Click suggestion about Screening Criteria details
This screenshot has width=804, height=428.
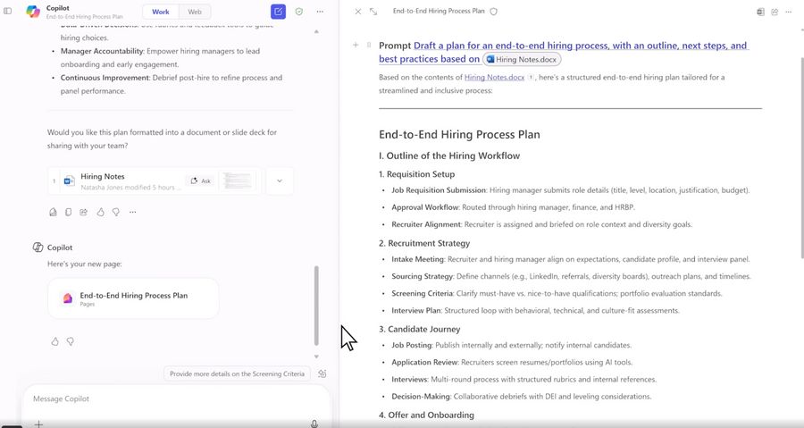[237, 373]
